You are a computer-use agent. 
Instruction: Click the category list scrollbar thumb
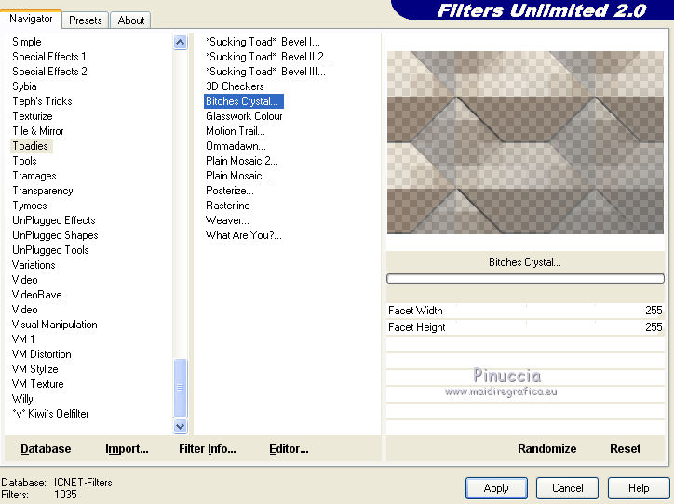point(180,388)
